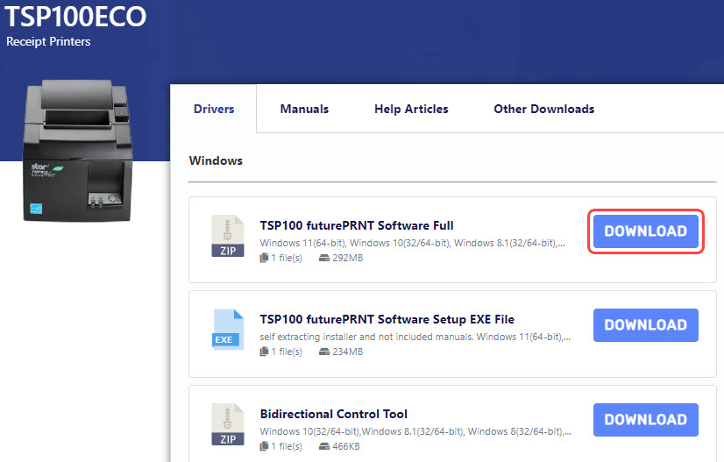Click the file count icon in Bidirectional Control Tool row
This screenshot has width=724, height=462.
pos(264,446)
